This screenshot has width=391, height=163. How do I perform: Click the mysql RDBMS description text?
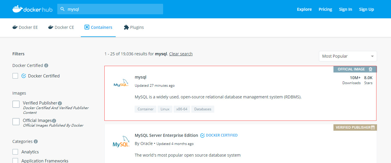click(x=218, y=97)
